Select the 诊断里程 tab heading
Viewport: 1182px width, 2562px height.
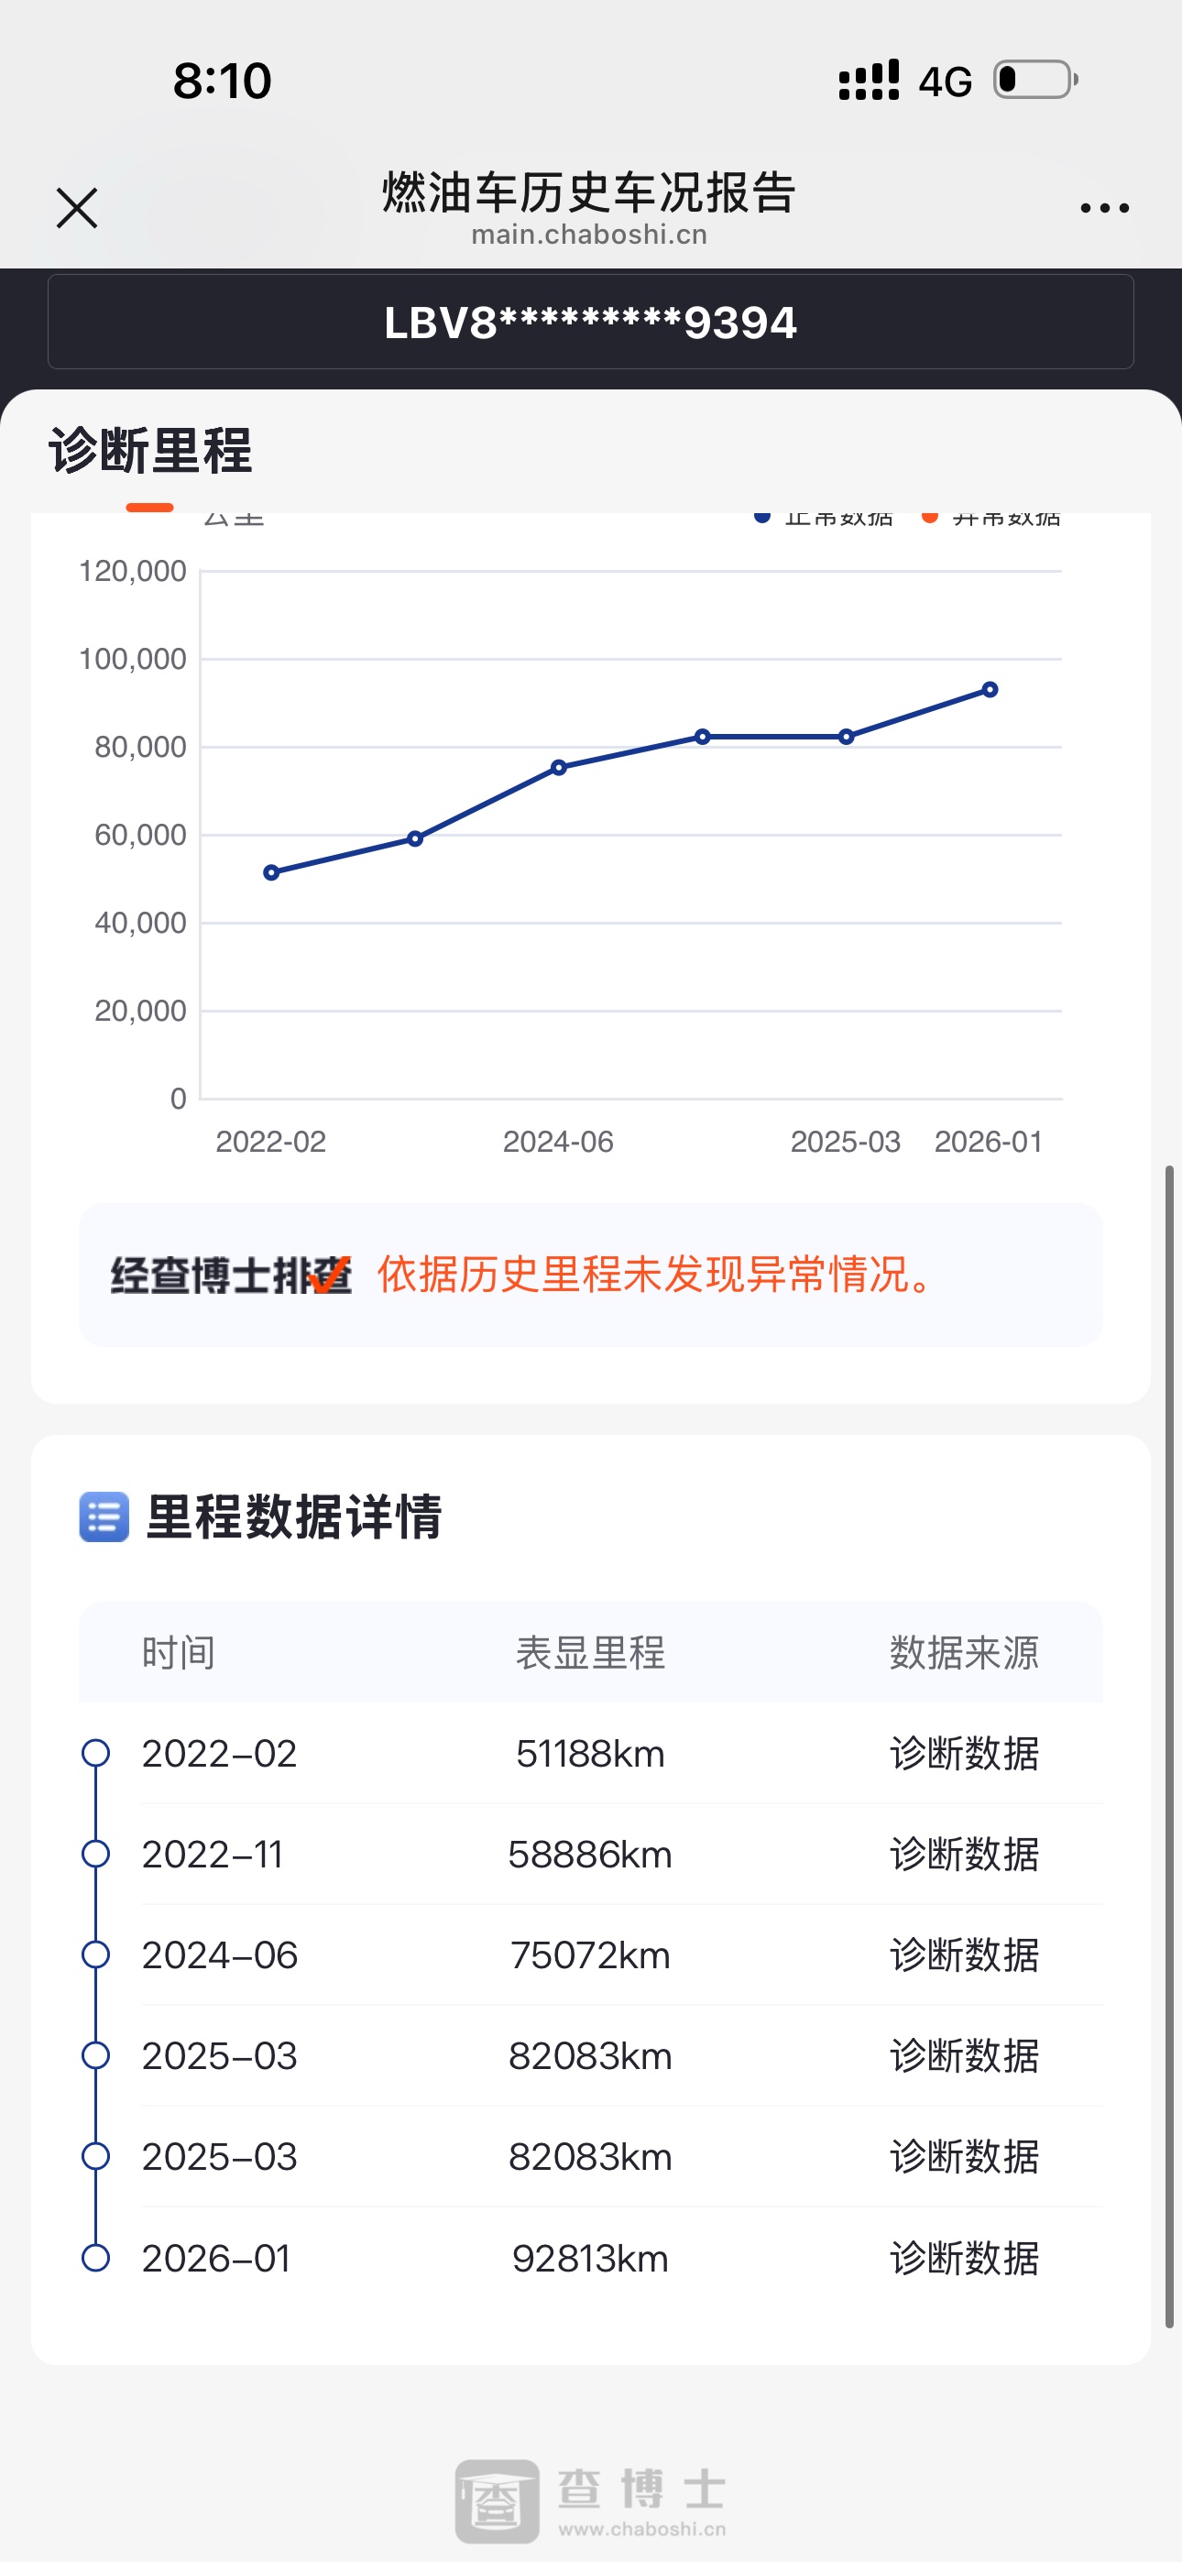coord(150,451)
